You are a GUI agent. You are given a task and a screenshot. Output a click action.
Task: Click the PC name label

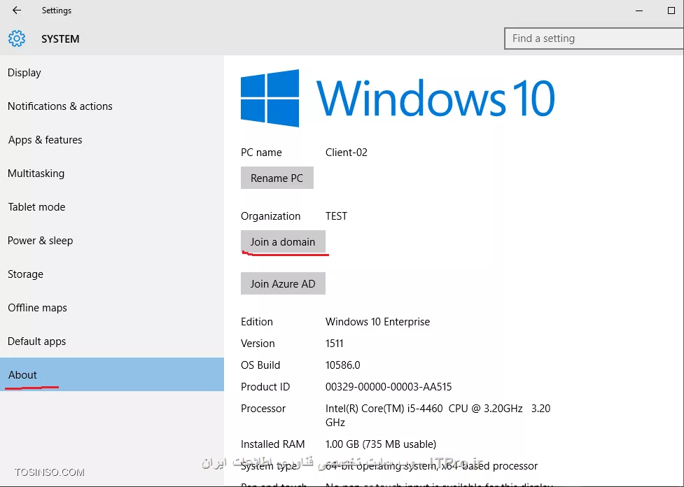click(x=261, y=152)
